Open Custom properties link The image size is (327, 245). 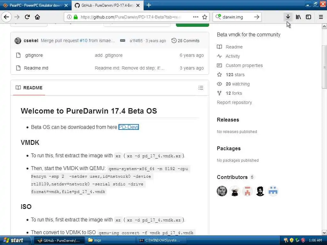(244, 65)
